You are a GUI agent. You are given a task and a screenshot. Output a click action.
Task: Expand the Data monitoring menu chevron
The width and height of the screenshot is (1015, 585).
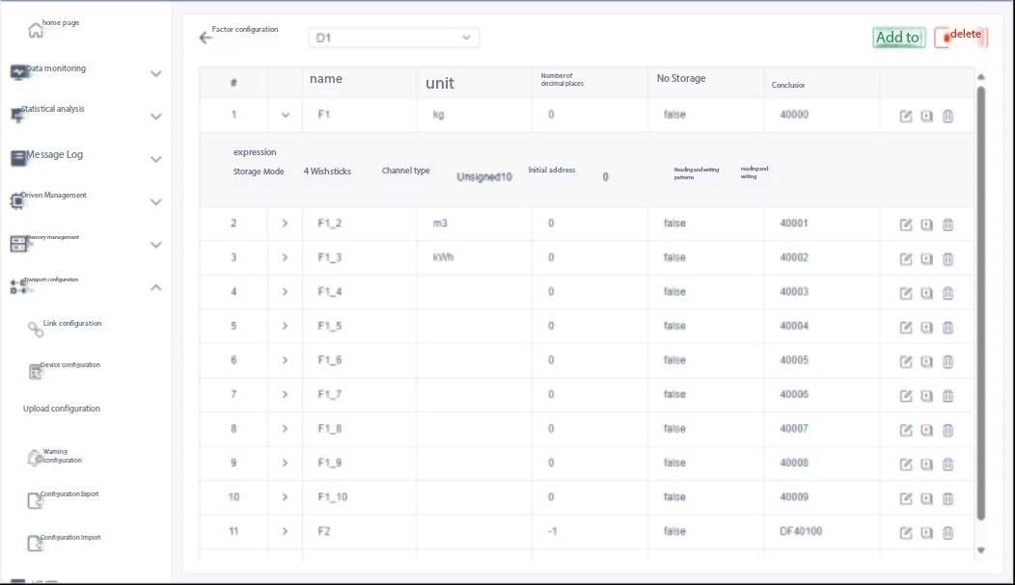point(156,73)
